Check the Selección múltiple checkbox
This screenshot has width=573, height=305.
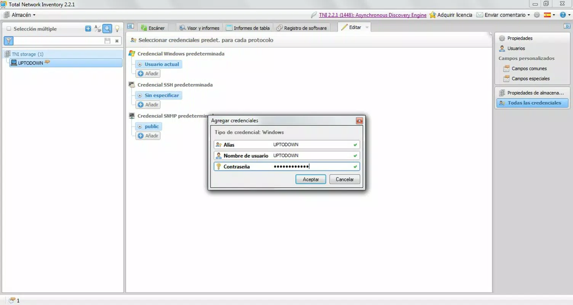pyautogui.click(x=9, y=29)
